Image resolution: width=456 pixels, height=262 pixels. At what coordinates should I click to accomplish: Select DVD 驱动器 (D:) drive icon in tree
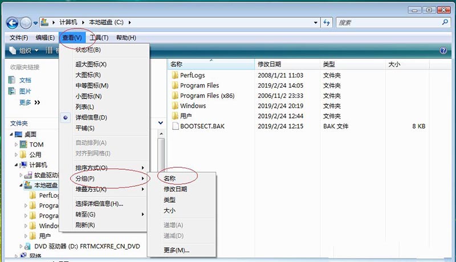(27, 246)
